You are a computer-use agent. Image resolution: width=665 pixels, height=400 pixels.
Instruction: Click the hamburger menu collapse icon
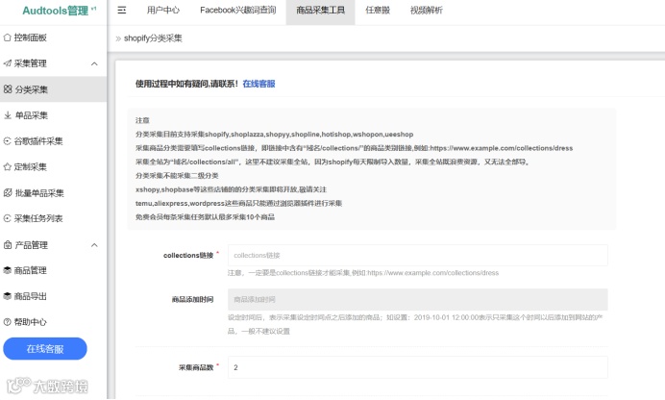(122, 11)
